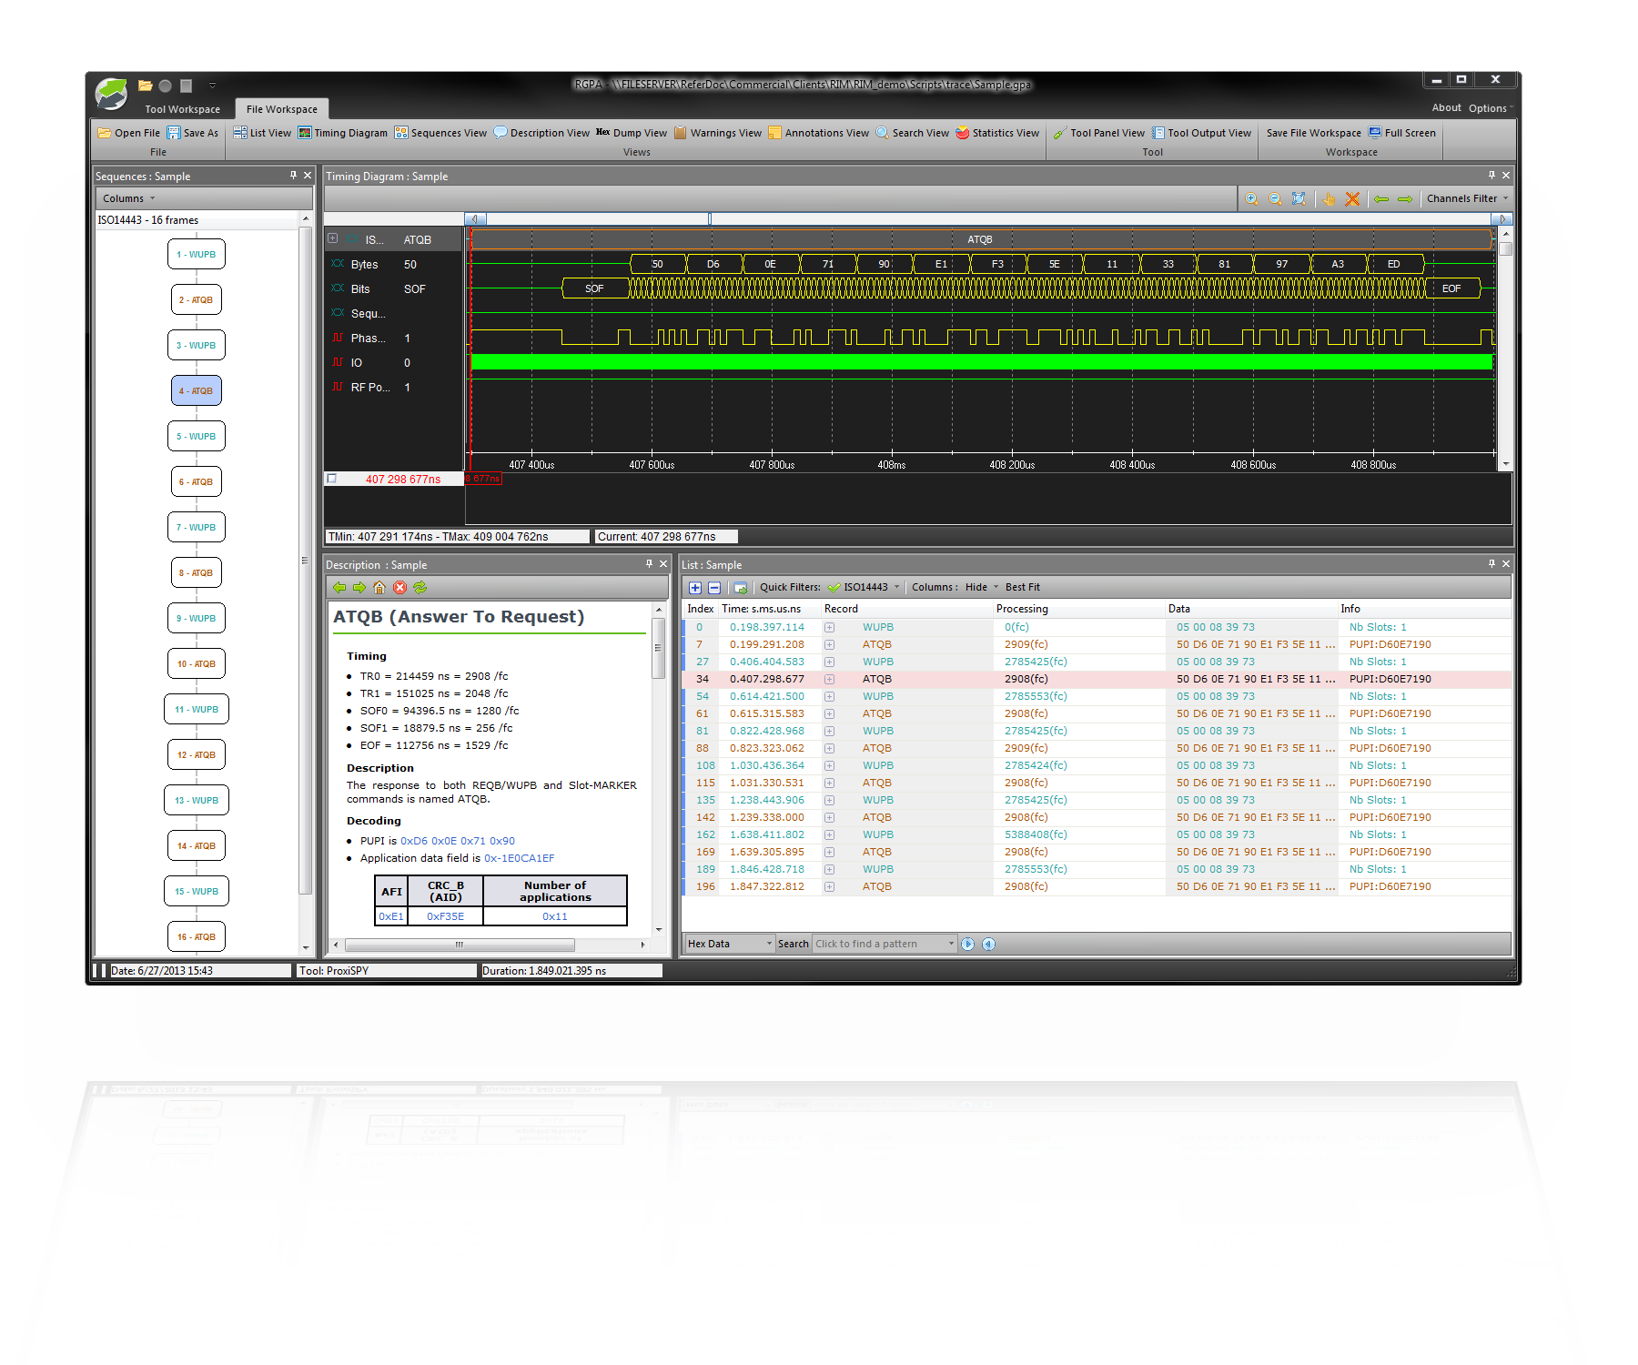1638x1365 pixels.
Task: Open the List View
Action: click(x=262, y=133)
